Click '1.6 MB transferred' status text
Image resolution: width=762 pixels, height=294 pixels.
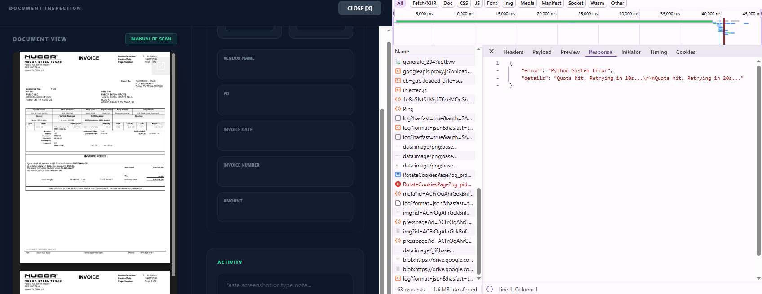(455, 290)
